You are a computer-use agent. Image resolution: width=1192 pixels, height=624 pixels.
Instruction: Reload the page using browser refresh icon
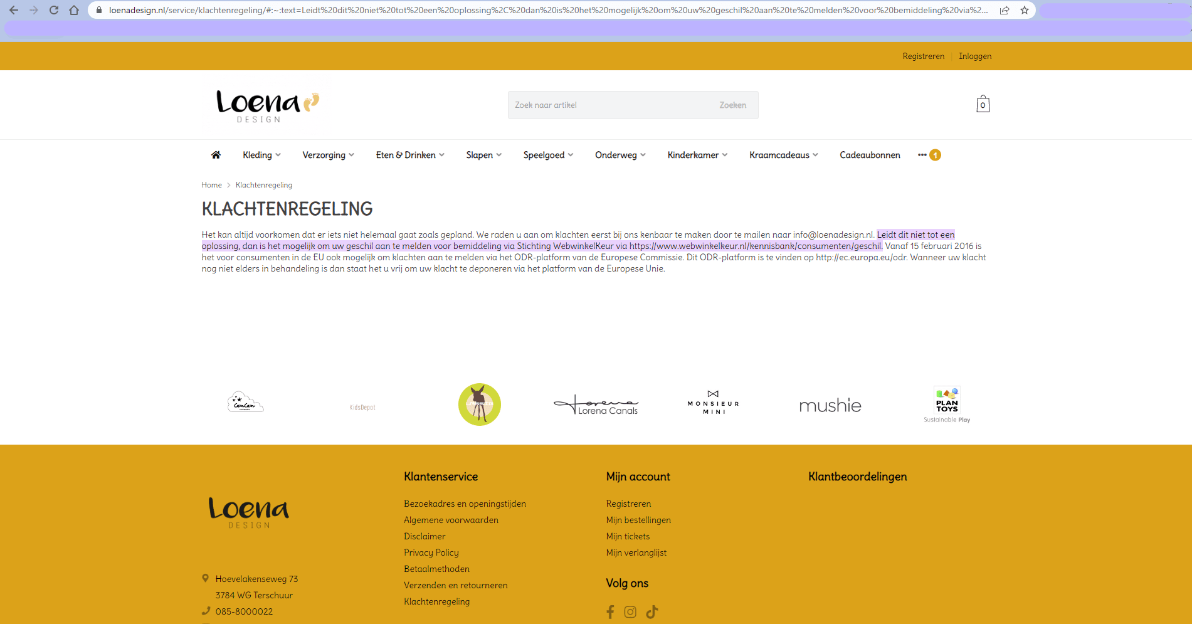tap(54, 10)
